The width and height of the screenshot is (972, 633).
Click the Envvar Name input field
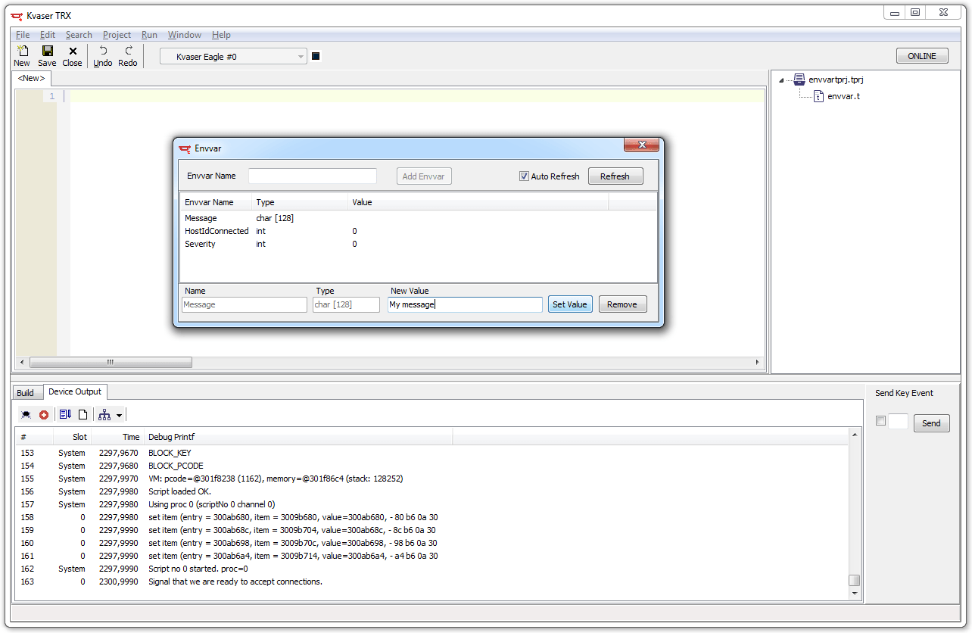313,176
